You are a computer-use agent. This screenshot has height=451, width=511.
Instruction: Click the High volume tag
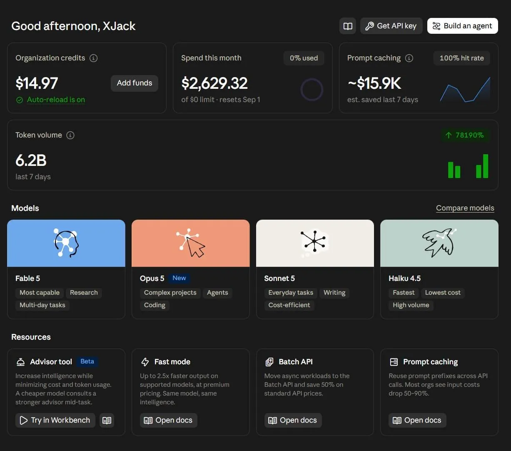411,305
